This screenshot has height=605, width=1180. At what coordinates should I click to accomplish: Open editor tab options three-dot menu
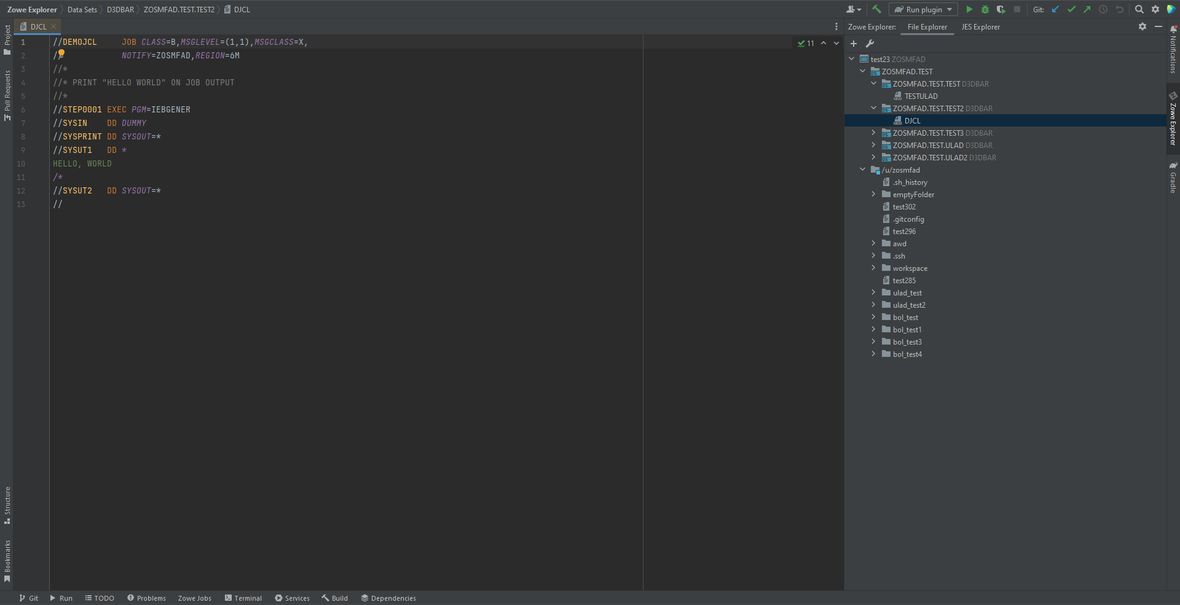point(836,26)
